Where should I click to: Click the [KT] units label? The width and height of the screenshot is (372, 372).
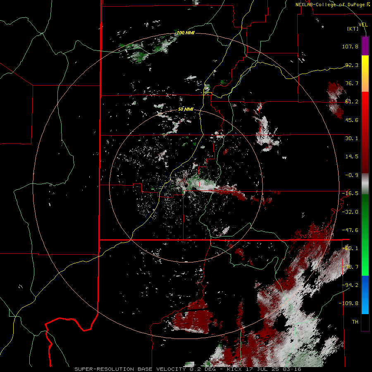tap(353, 29)
